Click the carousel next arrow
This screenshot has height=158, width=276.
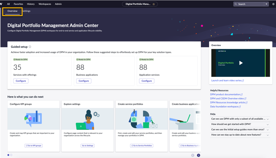click(x=199, y=155)
